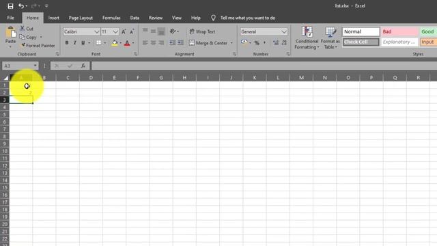Image resolution: width=437 pixels, height=246 pixels.
Task: Click the Save icon in the title bar
Action: point(10,6)
